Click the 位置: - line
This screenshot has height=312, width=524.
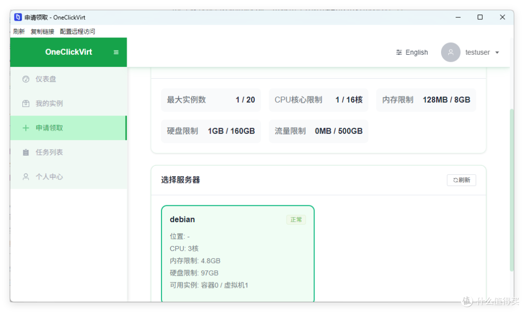coord(180,236)
